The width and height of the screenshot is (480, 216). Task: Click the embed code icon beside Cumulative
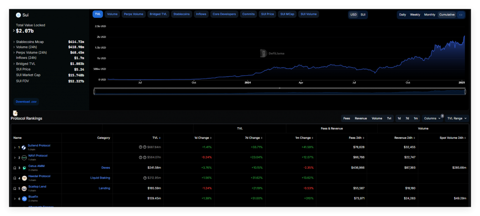(x=461, y=14)
